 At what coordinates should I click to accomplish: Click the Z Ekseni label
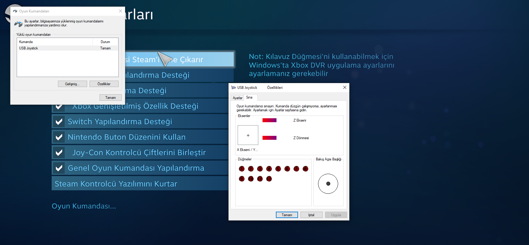(x=300, y=120)
